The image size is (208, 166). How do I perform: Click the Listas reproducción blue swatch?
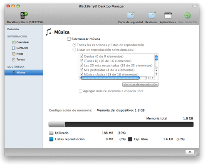coord(51,139)
